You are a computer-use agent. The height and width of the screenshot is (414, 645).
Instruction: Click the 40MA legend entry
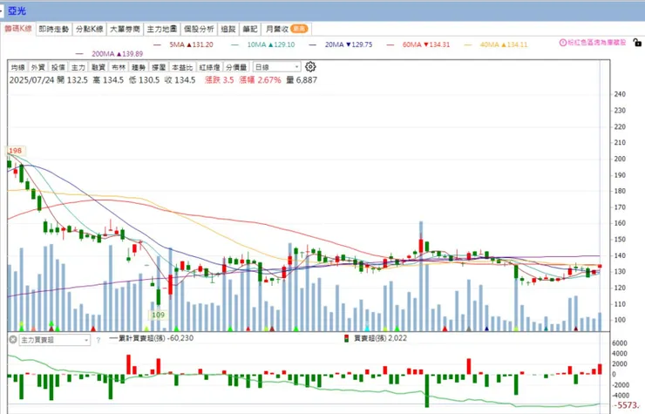point(496,44)
